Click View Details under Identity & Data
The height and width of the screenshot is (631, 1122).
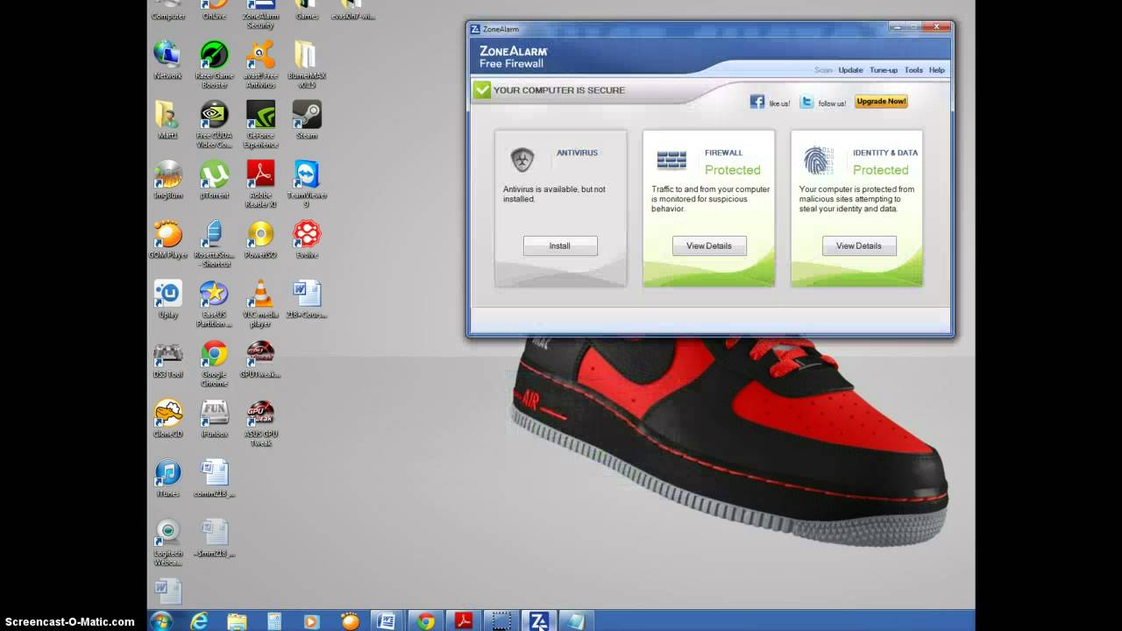point(859,245)
